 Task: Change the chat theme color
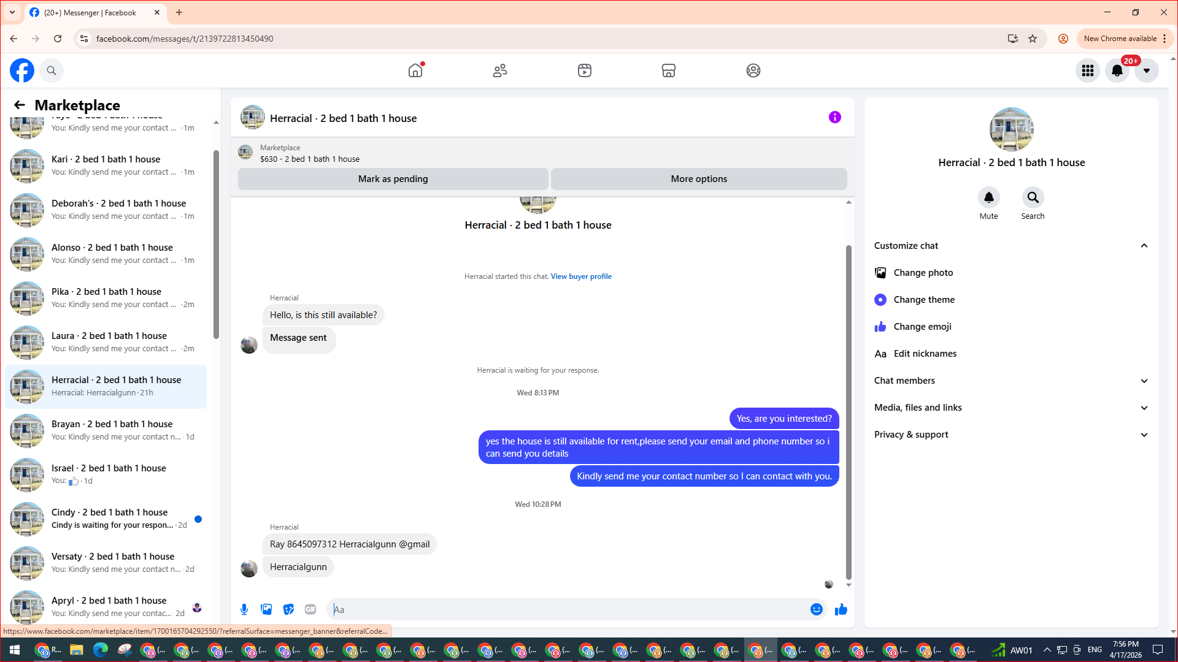[924, 300]
